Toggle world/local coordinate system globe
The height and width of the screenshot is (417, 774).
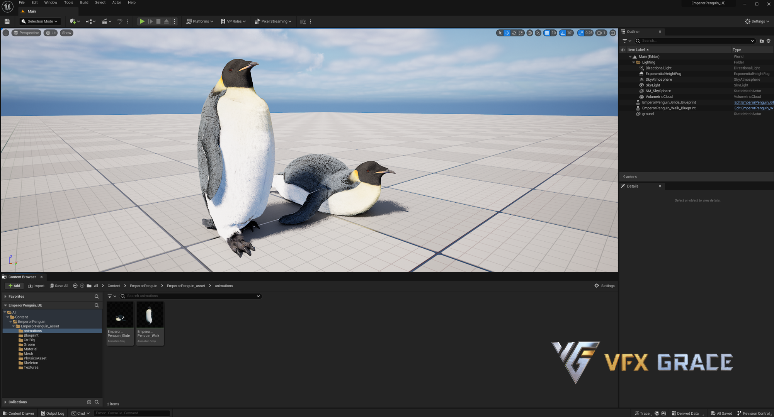coord(530,33)
